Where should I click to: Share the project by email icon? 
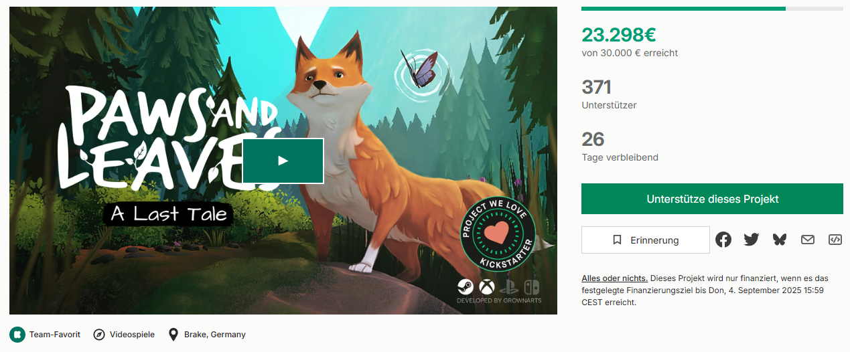[x=808, y=240]
